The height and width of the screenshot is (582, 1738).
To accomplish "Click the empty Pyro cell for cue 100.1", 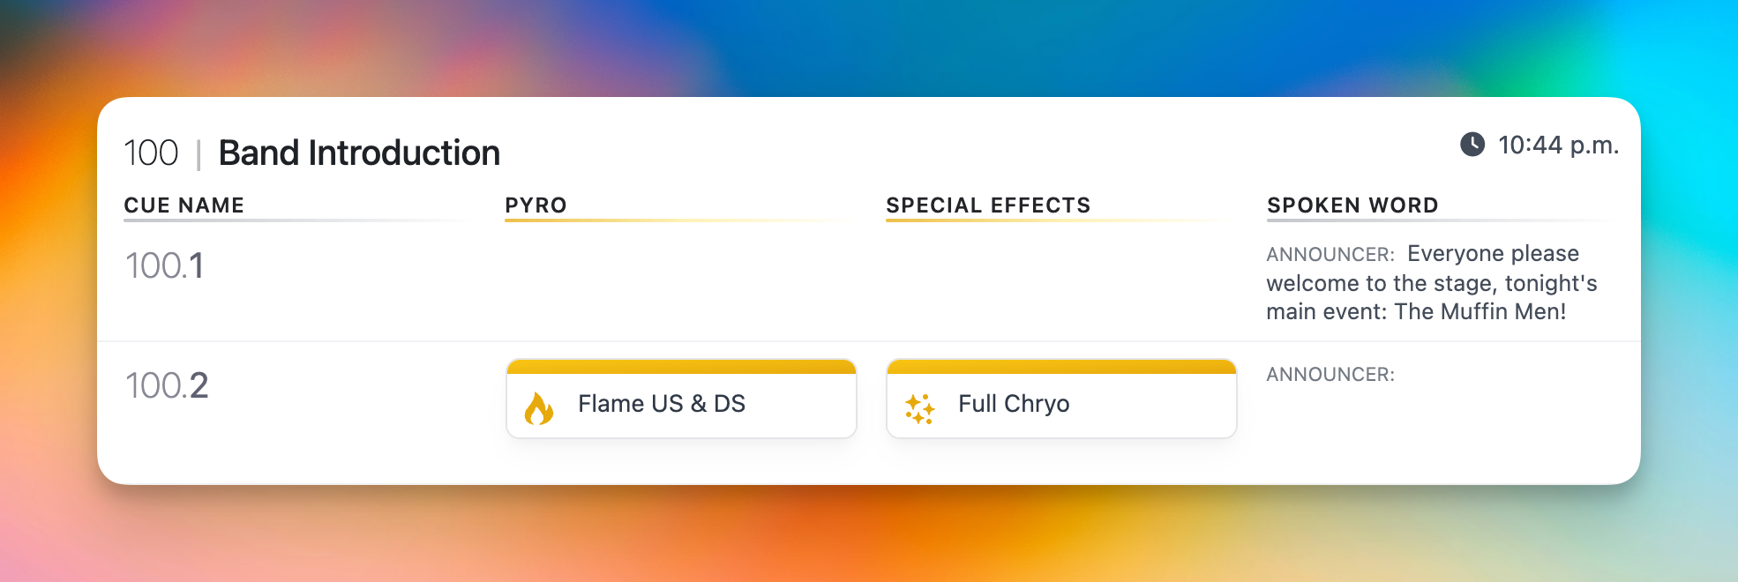I will [681, 282].
